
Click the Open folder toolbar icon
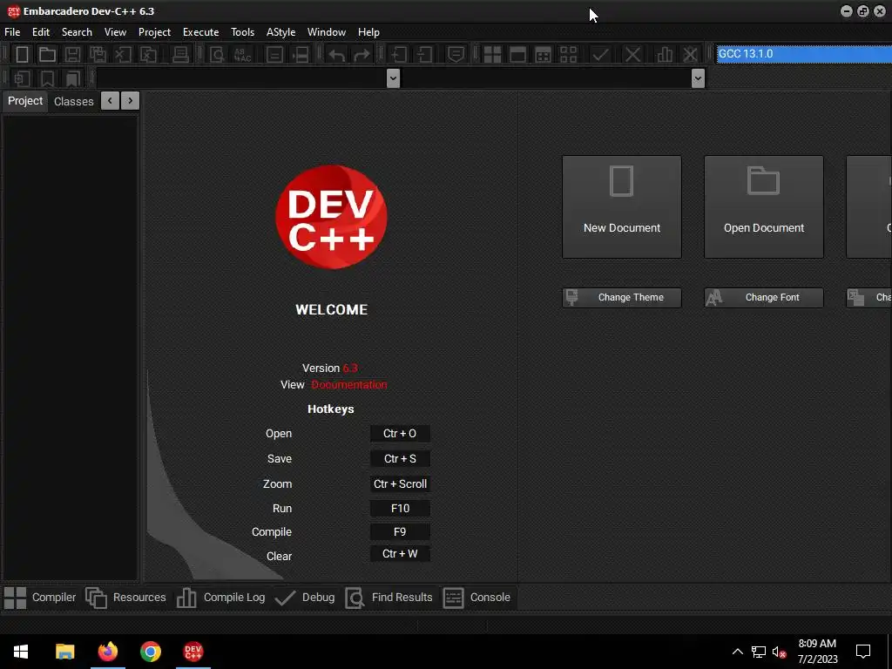coord(47,55)
